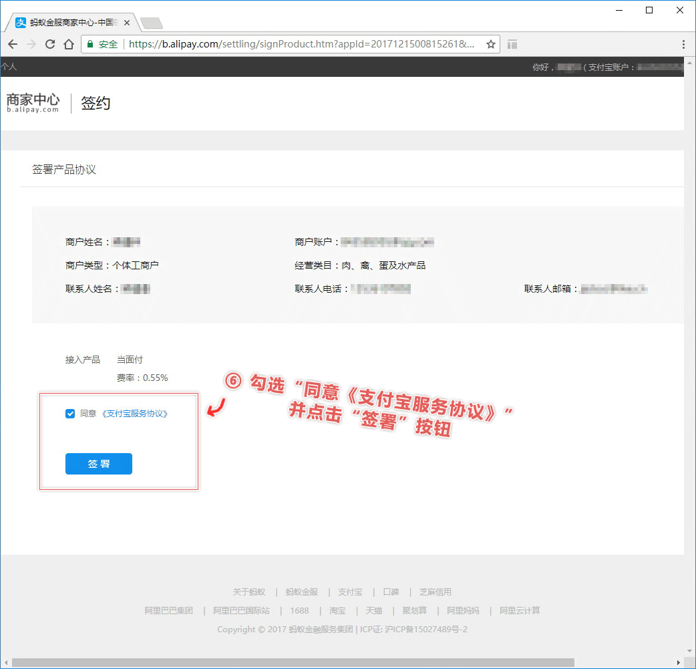Open the 芝麻信用 footer link
696x669 pixels.
pos(436,591)
